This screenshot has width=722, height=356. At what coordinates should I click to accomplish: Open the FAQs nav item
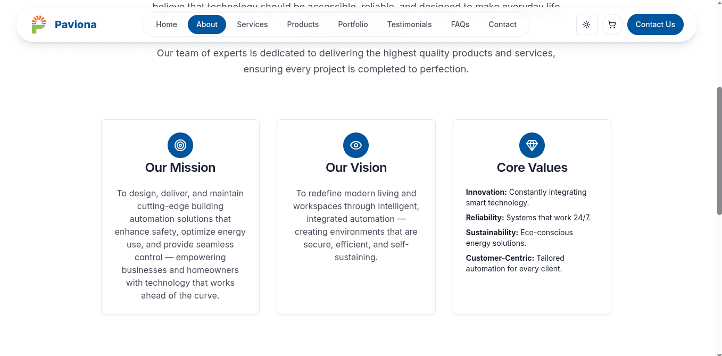(460, 24)
